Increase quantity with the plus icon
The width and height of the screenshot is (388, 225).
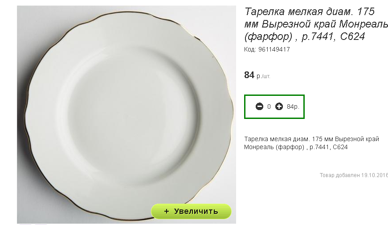click(279, 107)
